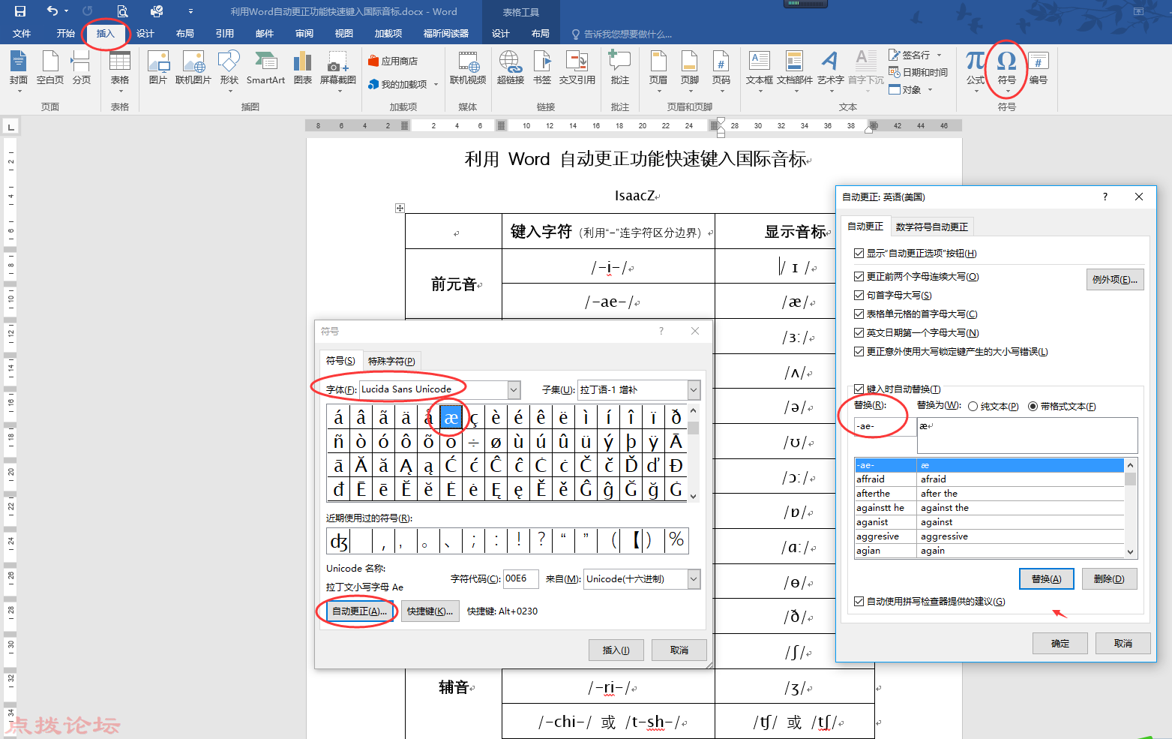
Task: Open the Table (表格) insert tool
Action: (x=120, y=70)
